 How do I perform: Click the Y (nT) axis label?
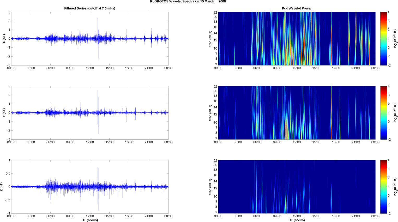pos(4,113)
